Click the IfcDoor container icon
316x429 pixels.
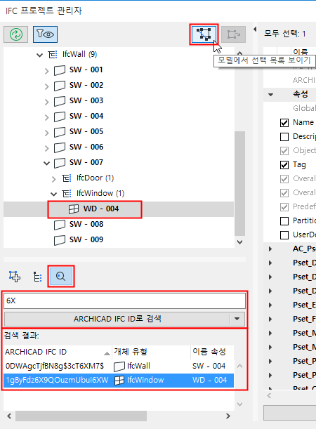[x=67, y=178]
